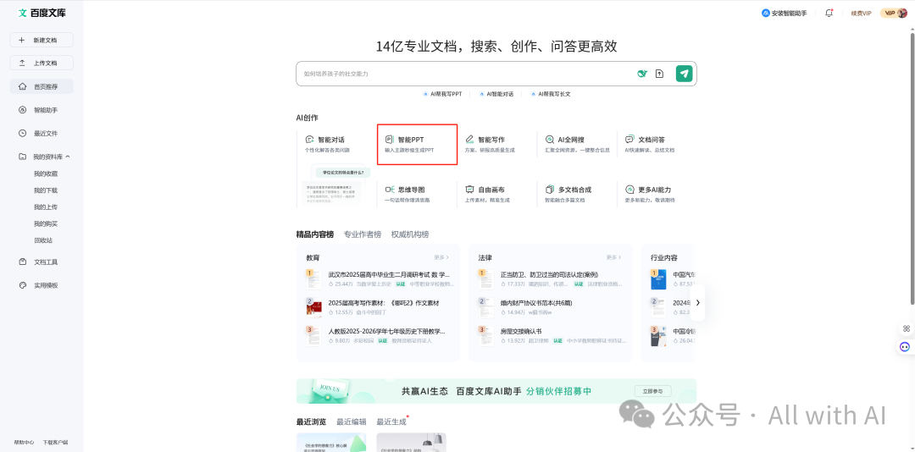Click 安装智能助手 link
This screenshot has width=915, height=452.
click(x=785, y=13)
